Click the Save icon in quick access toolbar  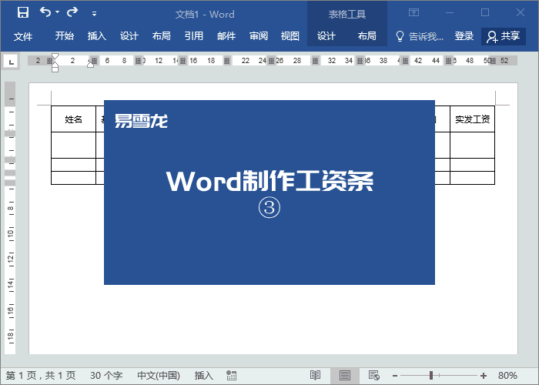[x=23, y=13]
